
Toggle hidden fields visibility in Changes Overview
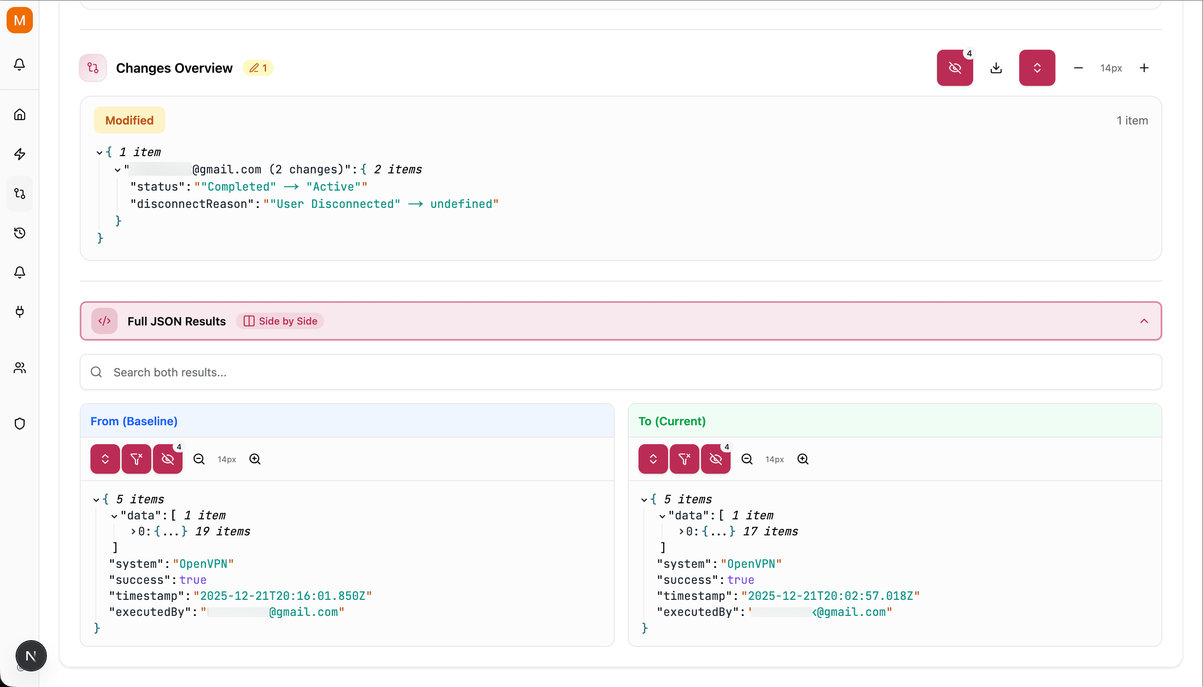(x=955, y=67)
